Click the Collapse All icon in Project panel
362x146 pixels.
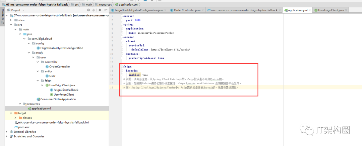pos(93,10)
